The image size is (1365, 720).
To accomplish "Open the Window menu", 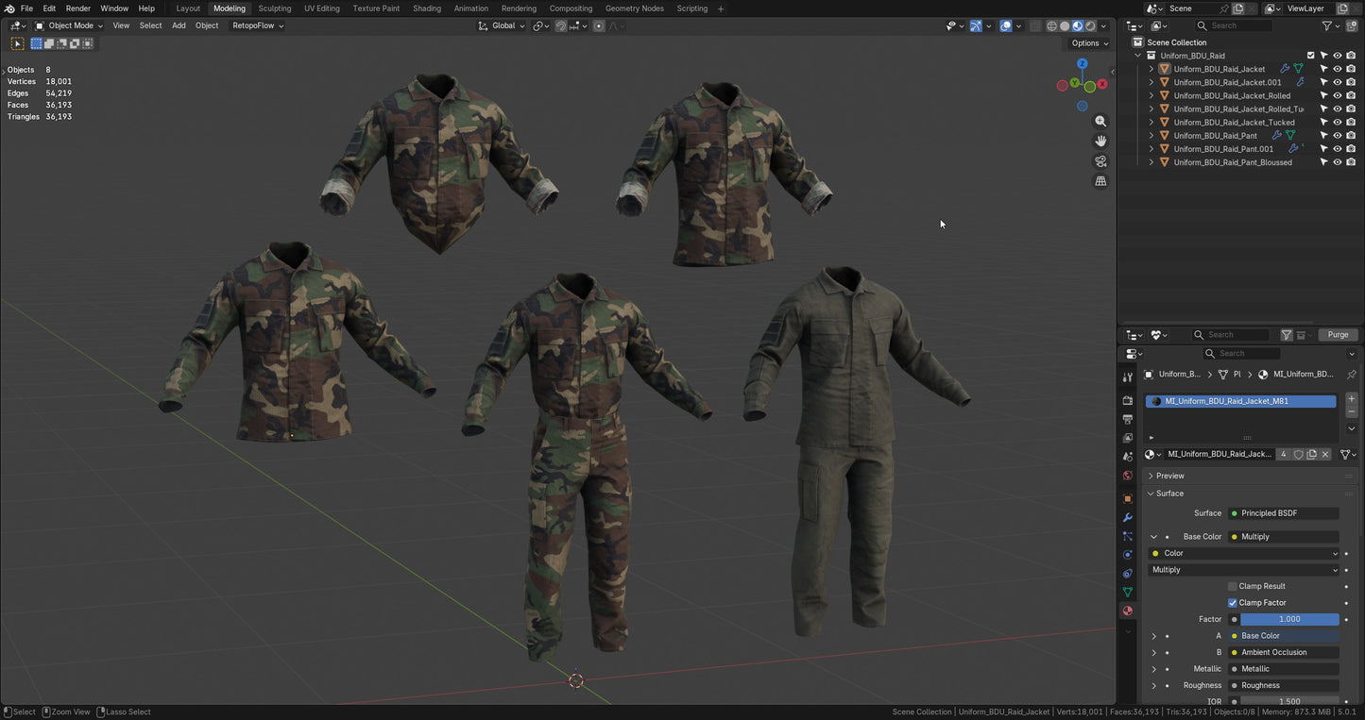I will (114, 8).
